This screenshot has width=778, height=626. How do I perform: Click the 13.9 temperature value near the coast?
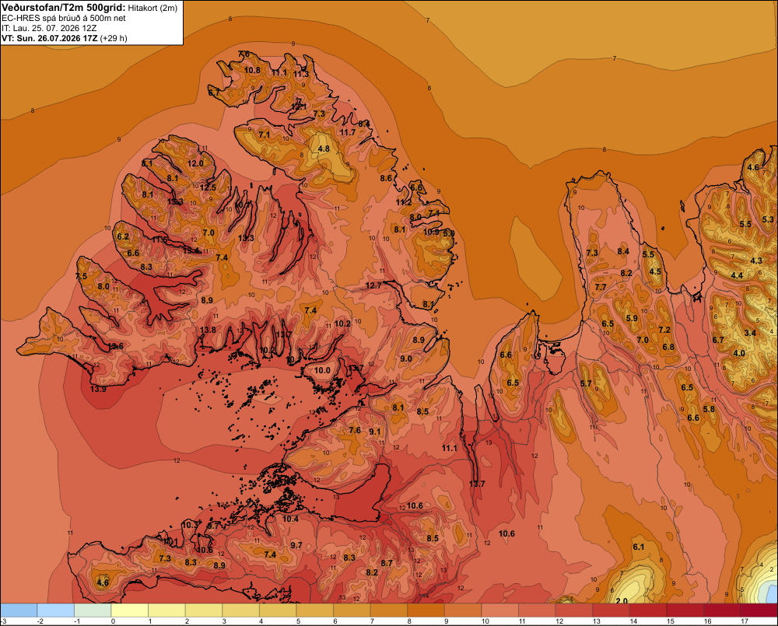pos(98,389)
